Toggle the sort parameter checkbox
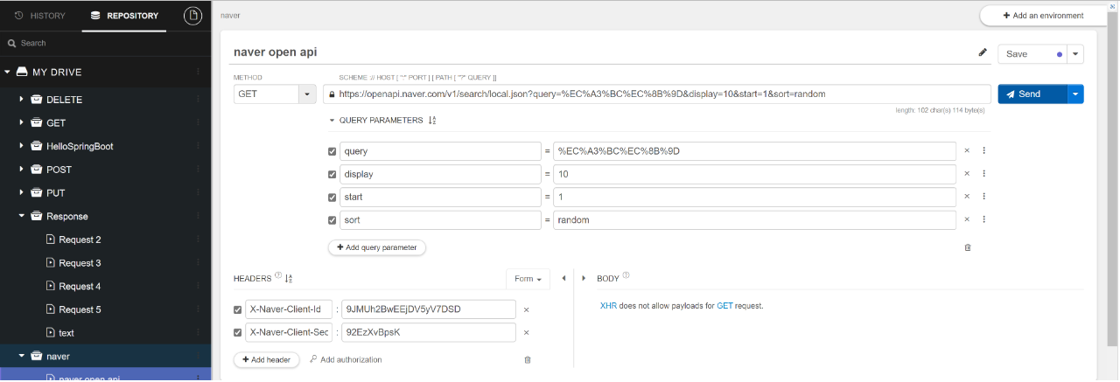Viewport: 1120px width, 382px height. coord(332,219)
